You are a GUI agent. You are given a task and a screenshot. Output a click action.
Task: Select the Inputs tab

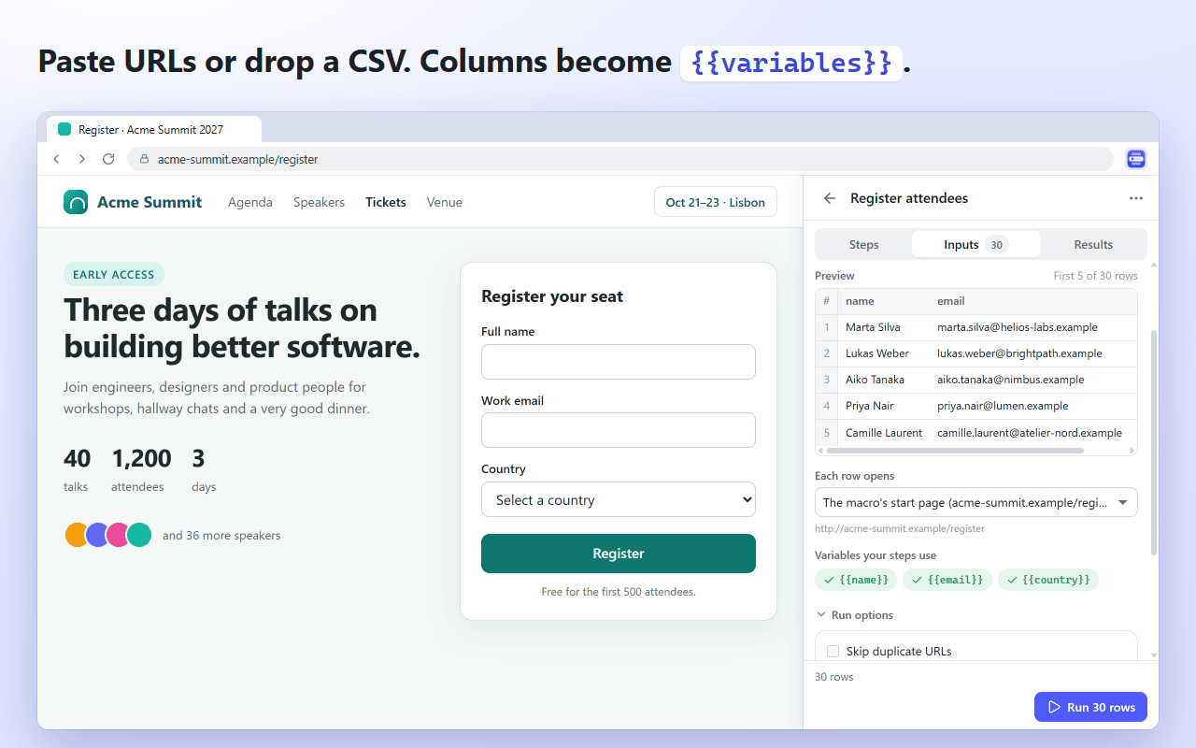coord(975,244)
